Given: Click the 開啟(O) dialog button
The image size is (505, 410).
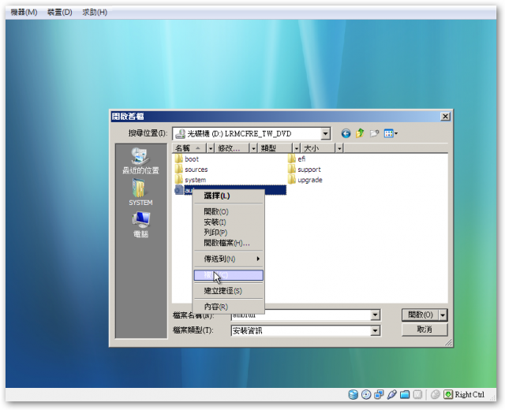Looking at the screenshot, I should (x=421, y=315).
